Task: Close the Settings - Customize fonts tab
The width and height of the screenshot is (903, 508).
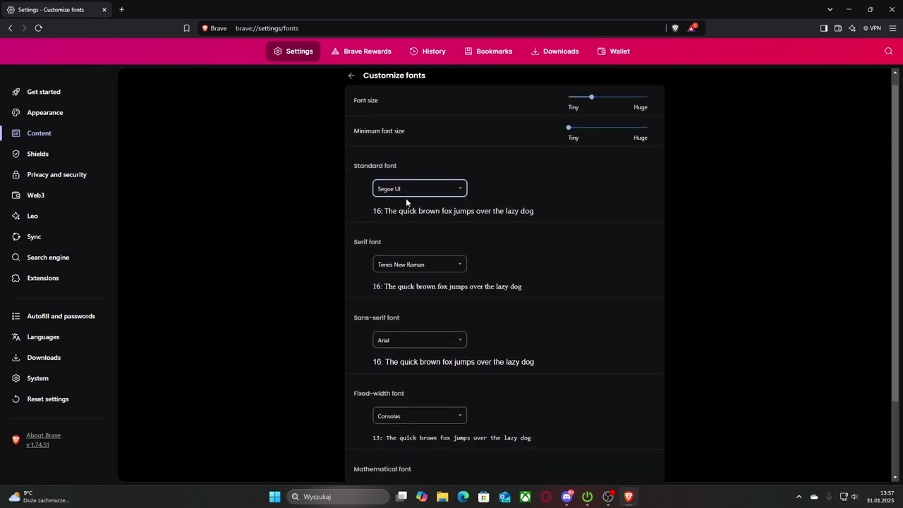Action: 104,10
